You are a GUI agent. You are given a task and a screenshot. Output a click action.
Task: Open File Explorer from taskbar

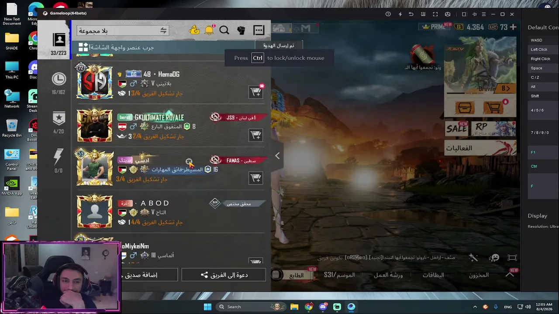[x=294, y=307]
